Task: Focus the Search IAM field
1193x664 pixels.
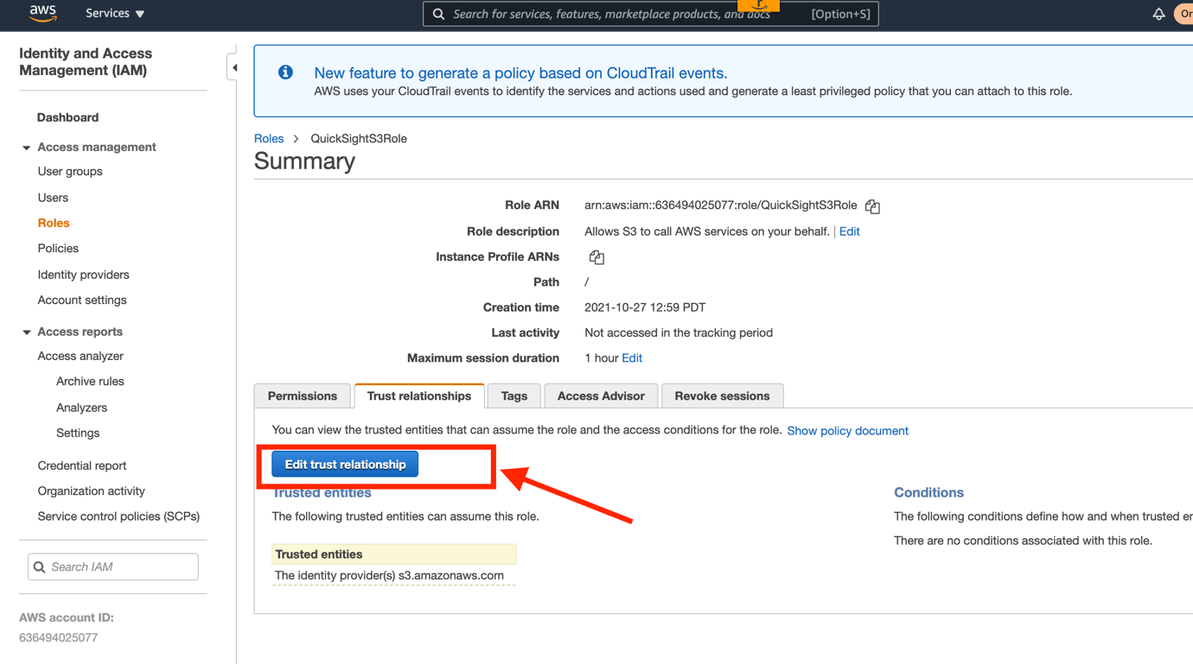Action: [x=113, y=567]
